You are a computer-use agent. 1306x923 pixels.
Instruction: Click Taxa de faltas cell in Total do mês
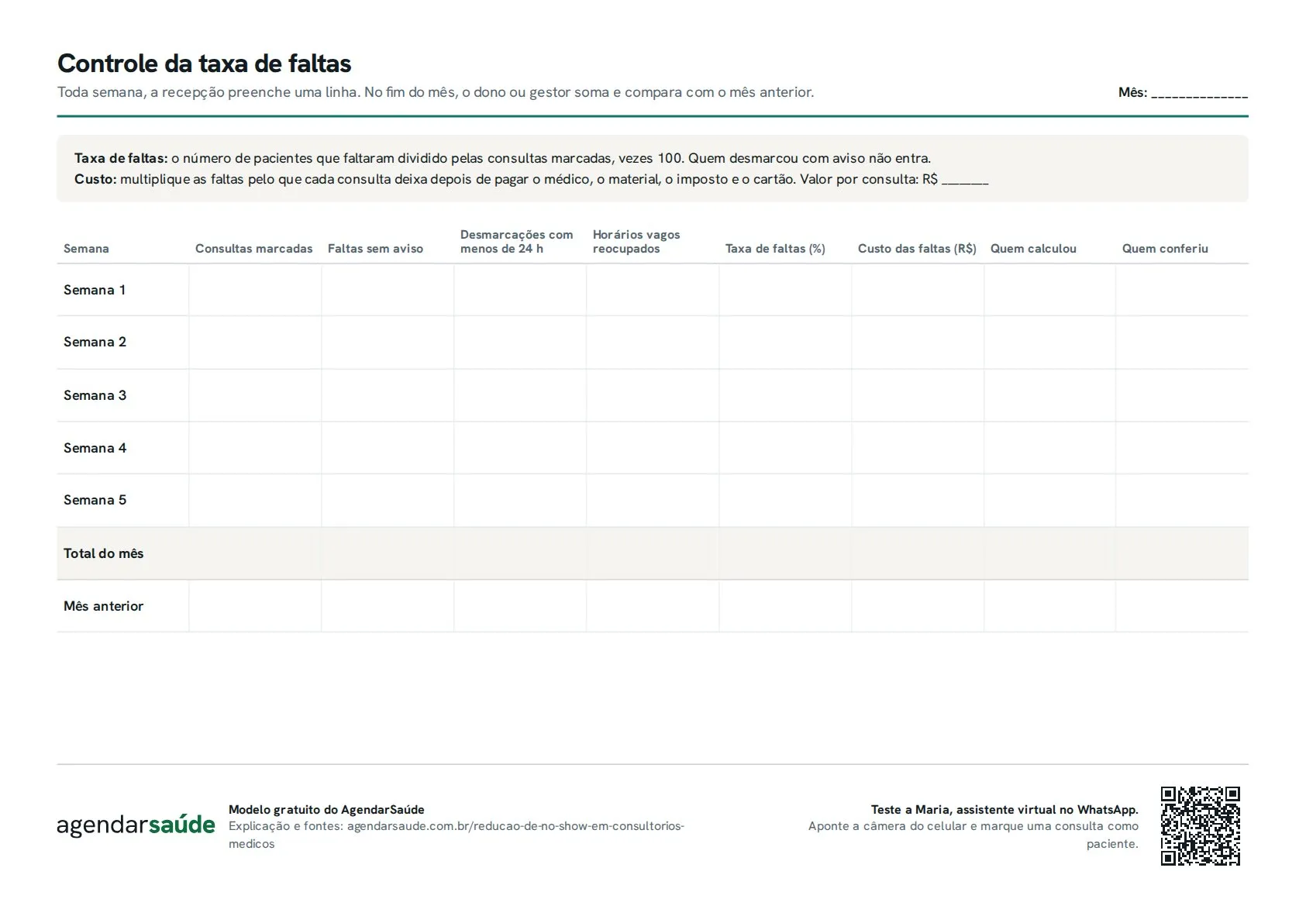(x=785, y=553)
